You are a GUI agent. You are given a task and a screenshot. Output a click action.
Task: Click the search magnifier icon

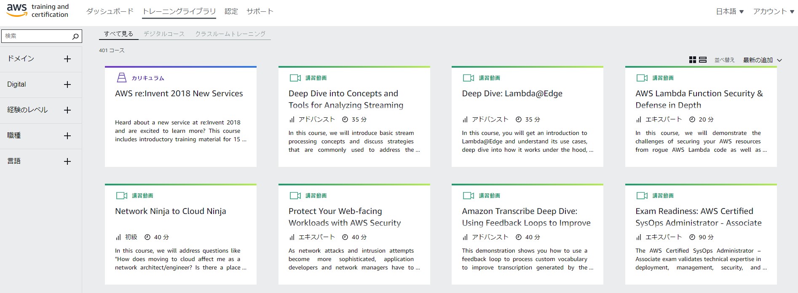click(75, 36)
